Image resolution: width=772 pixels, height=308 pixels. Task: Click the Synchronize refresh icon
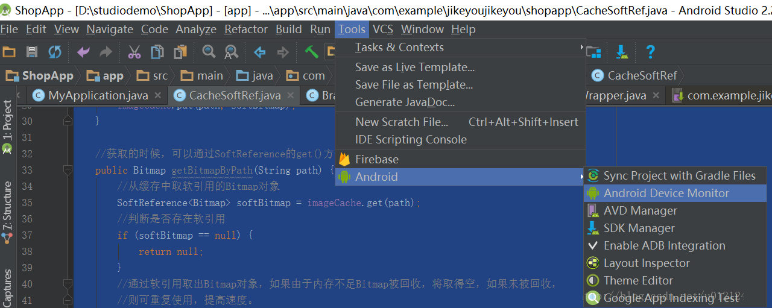[x=55, y=52]
